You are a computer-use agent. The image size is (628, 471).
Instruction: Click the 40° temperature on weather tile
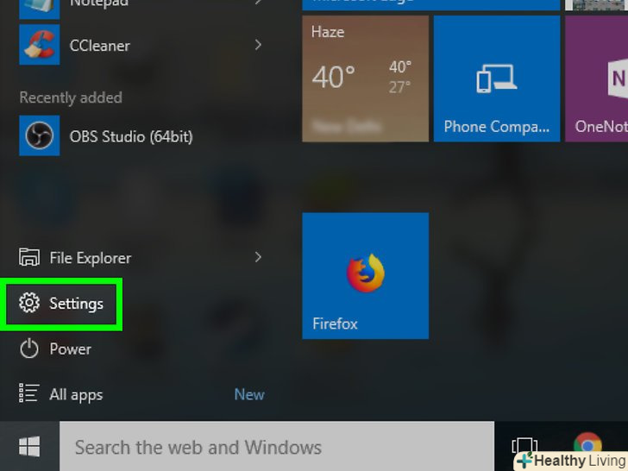(x=333, y=77)
